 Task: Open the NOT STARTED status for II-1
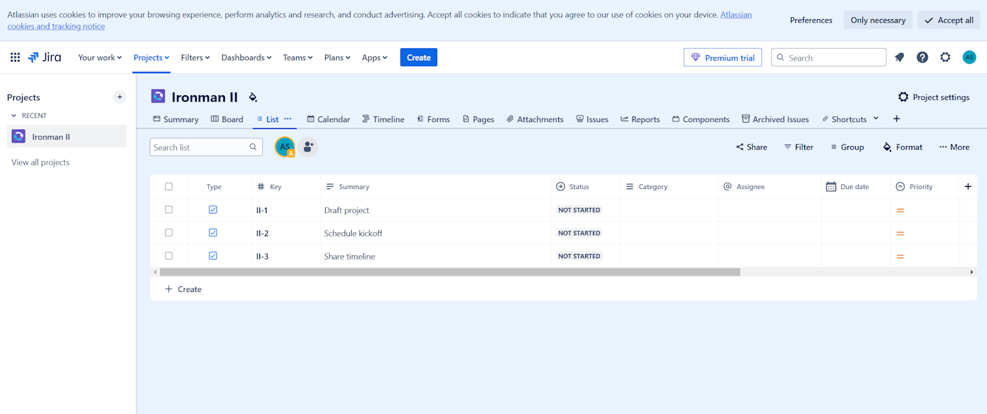[x=580, y=210]
